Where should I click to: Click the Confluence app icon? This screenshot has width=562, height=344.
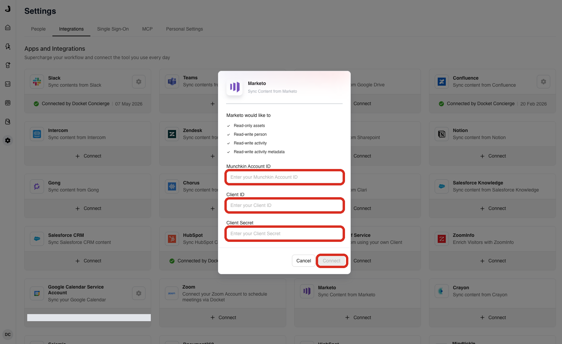442,82
